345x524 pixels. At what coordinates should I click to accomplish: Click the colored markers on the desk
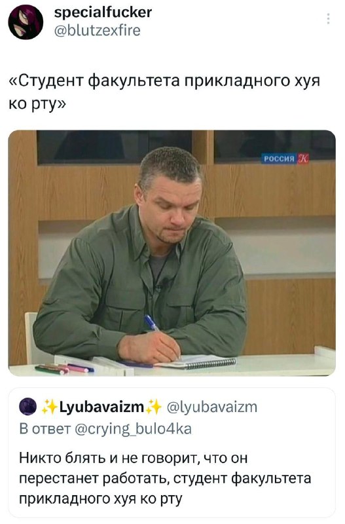tap(64, 369)
